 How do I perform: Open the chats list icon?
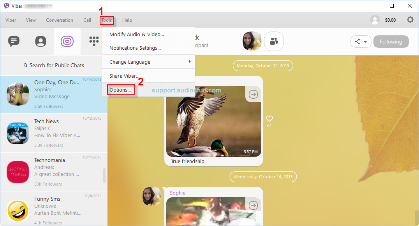14,41
